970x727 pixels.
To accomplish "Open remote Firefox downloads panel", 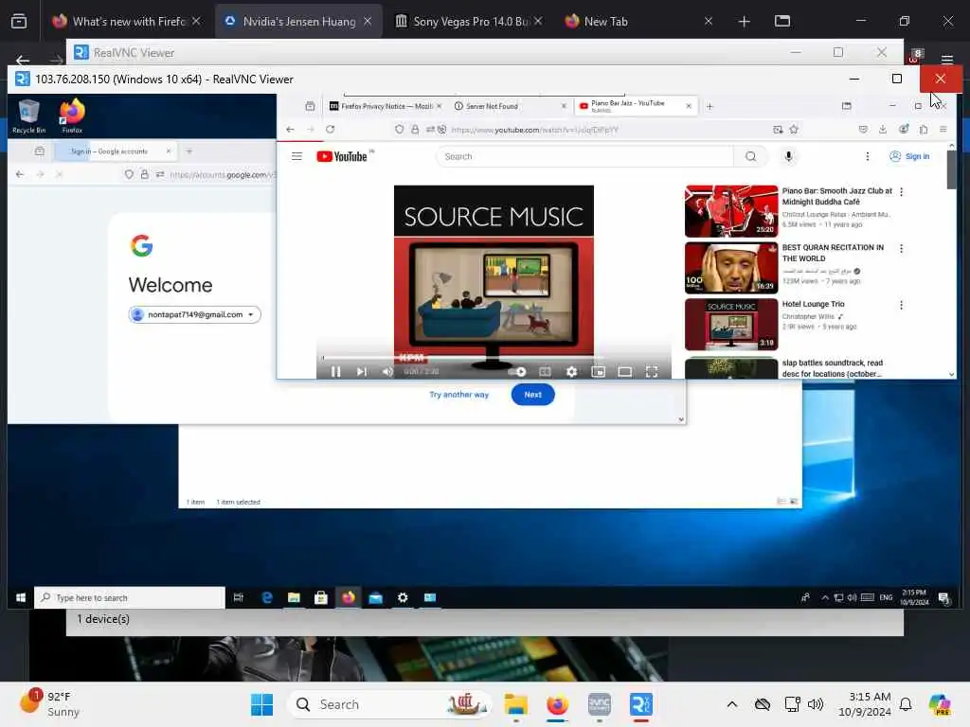I will coord(883,129).
